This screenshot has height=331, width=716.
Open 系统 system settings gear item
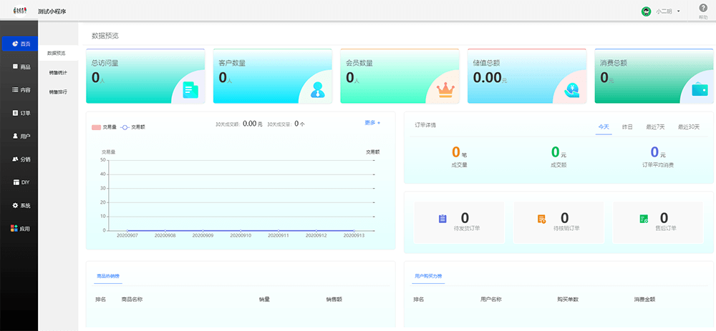(21, 205)
